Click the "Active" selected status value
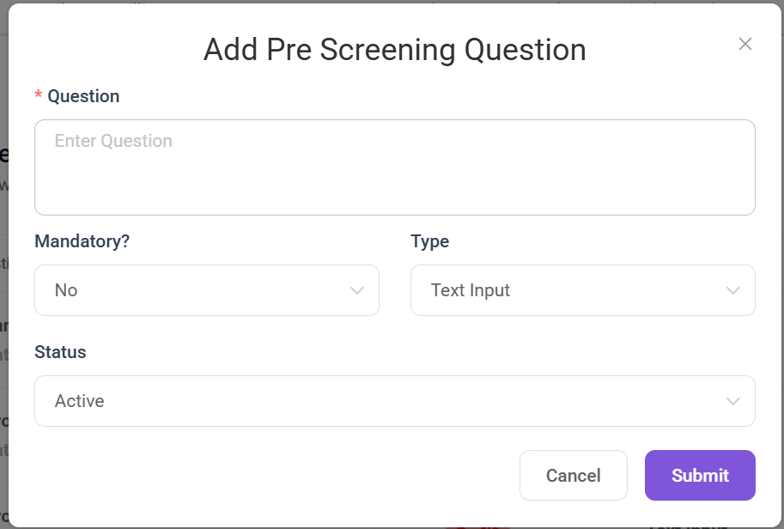Viewport: 784px width, 529px height. (x=80, y=401)
